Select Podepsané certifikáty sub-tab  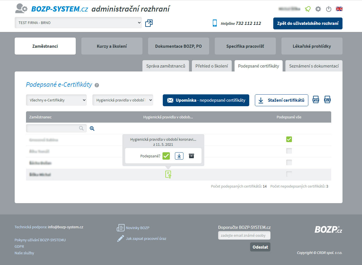(x=259, y=66)
